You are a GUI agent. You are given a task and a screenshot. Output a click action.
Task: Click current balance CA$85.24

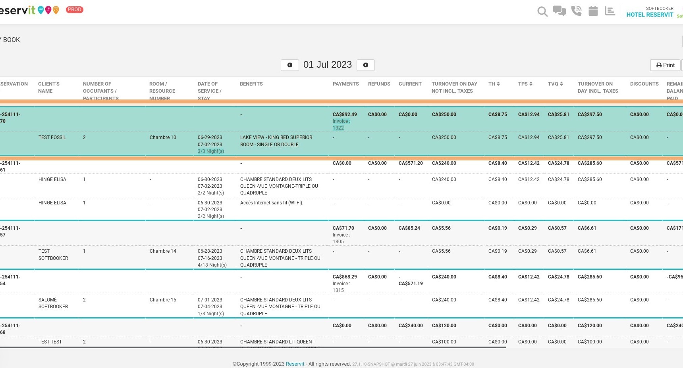tap(409, 228)
